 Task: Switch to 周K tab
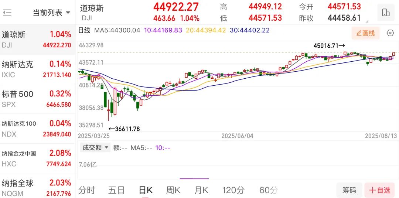coord(173,190)
